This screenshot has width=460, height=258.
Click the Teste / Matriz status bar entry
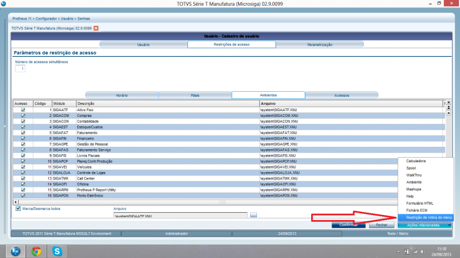(x=397, y=234)
